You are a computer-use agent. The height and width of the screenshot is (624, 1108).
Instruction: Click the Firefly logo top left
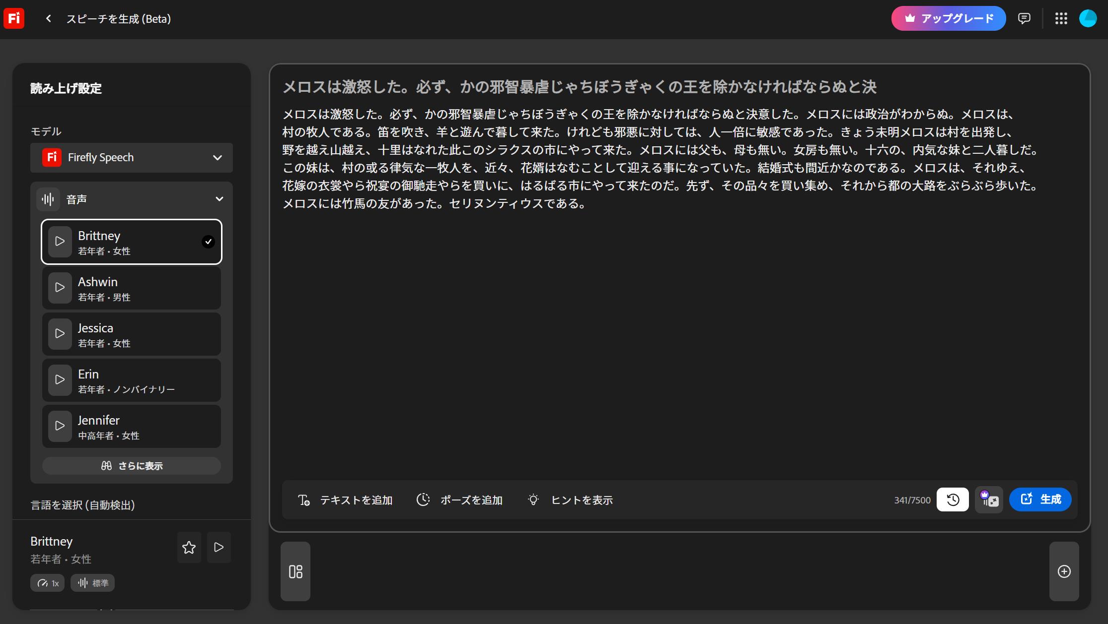13,18
